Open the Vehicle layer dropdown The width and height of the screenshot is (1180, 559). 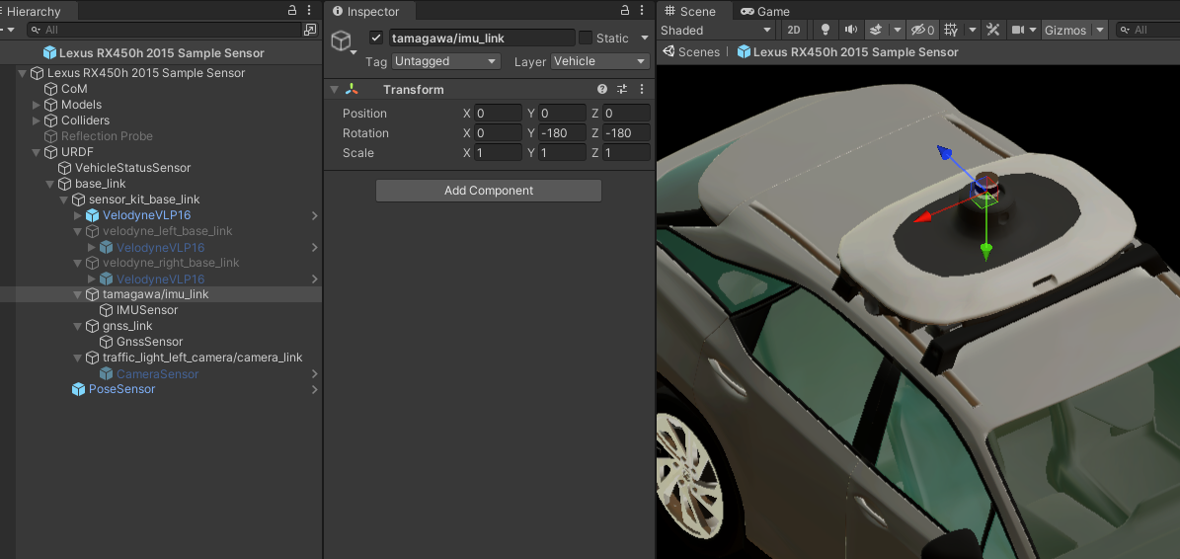click(x=599, y=61)
